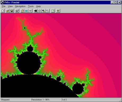This screenshot has height=102, width=122.
Task: Open the Help menu
Action: pyautogui.click(x=38, y=6)
